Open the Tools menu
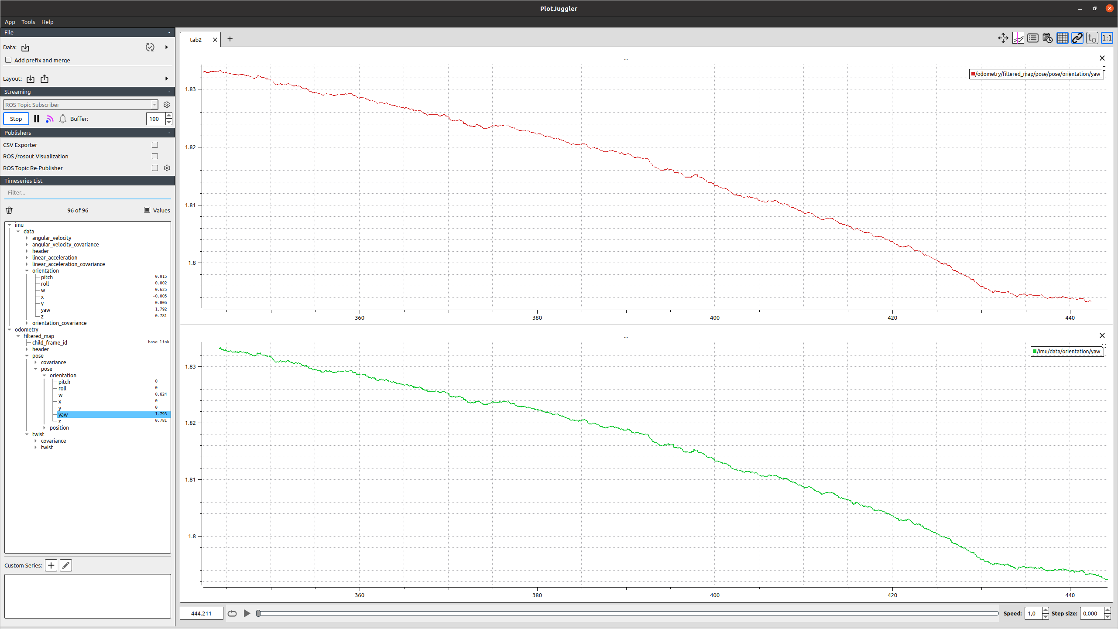The height and width of the screenshot is (629, 1118). [x=27, y=21]
